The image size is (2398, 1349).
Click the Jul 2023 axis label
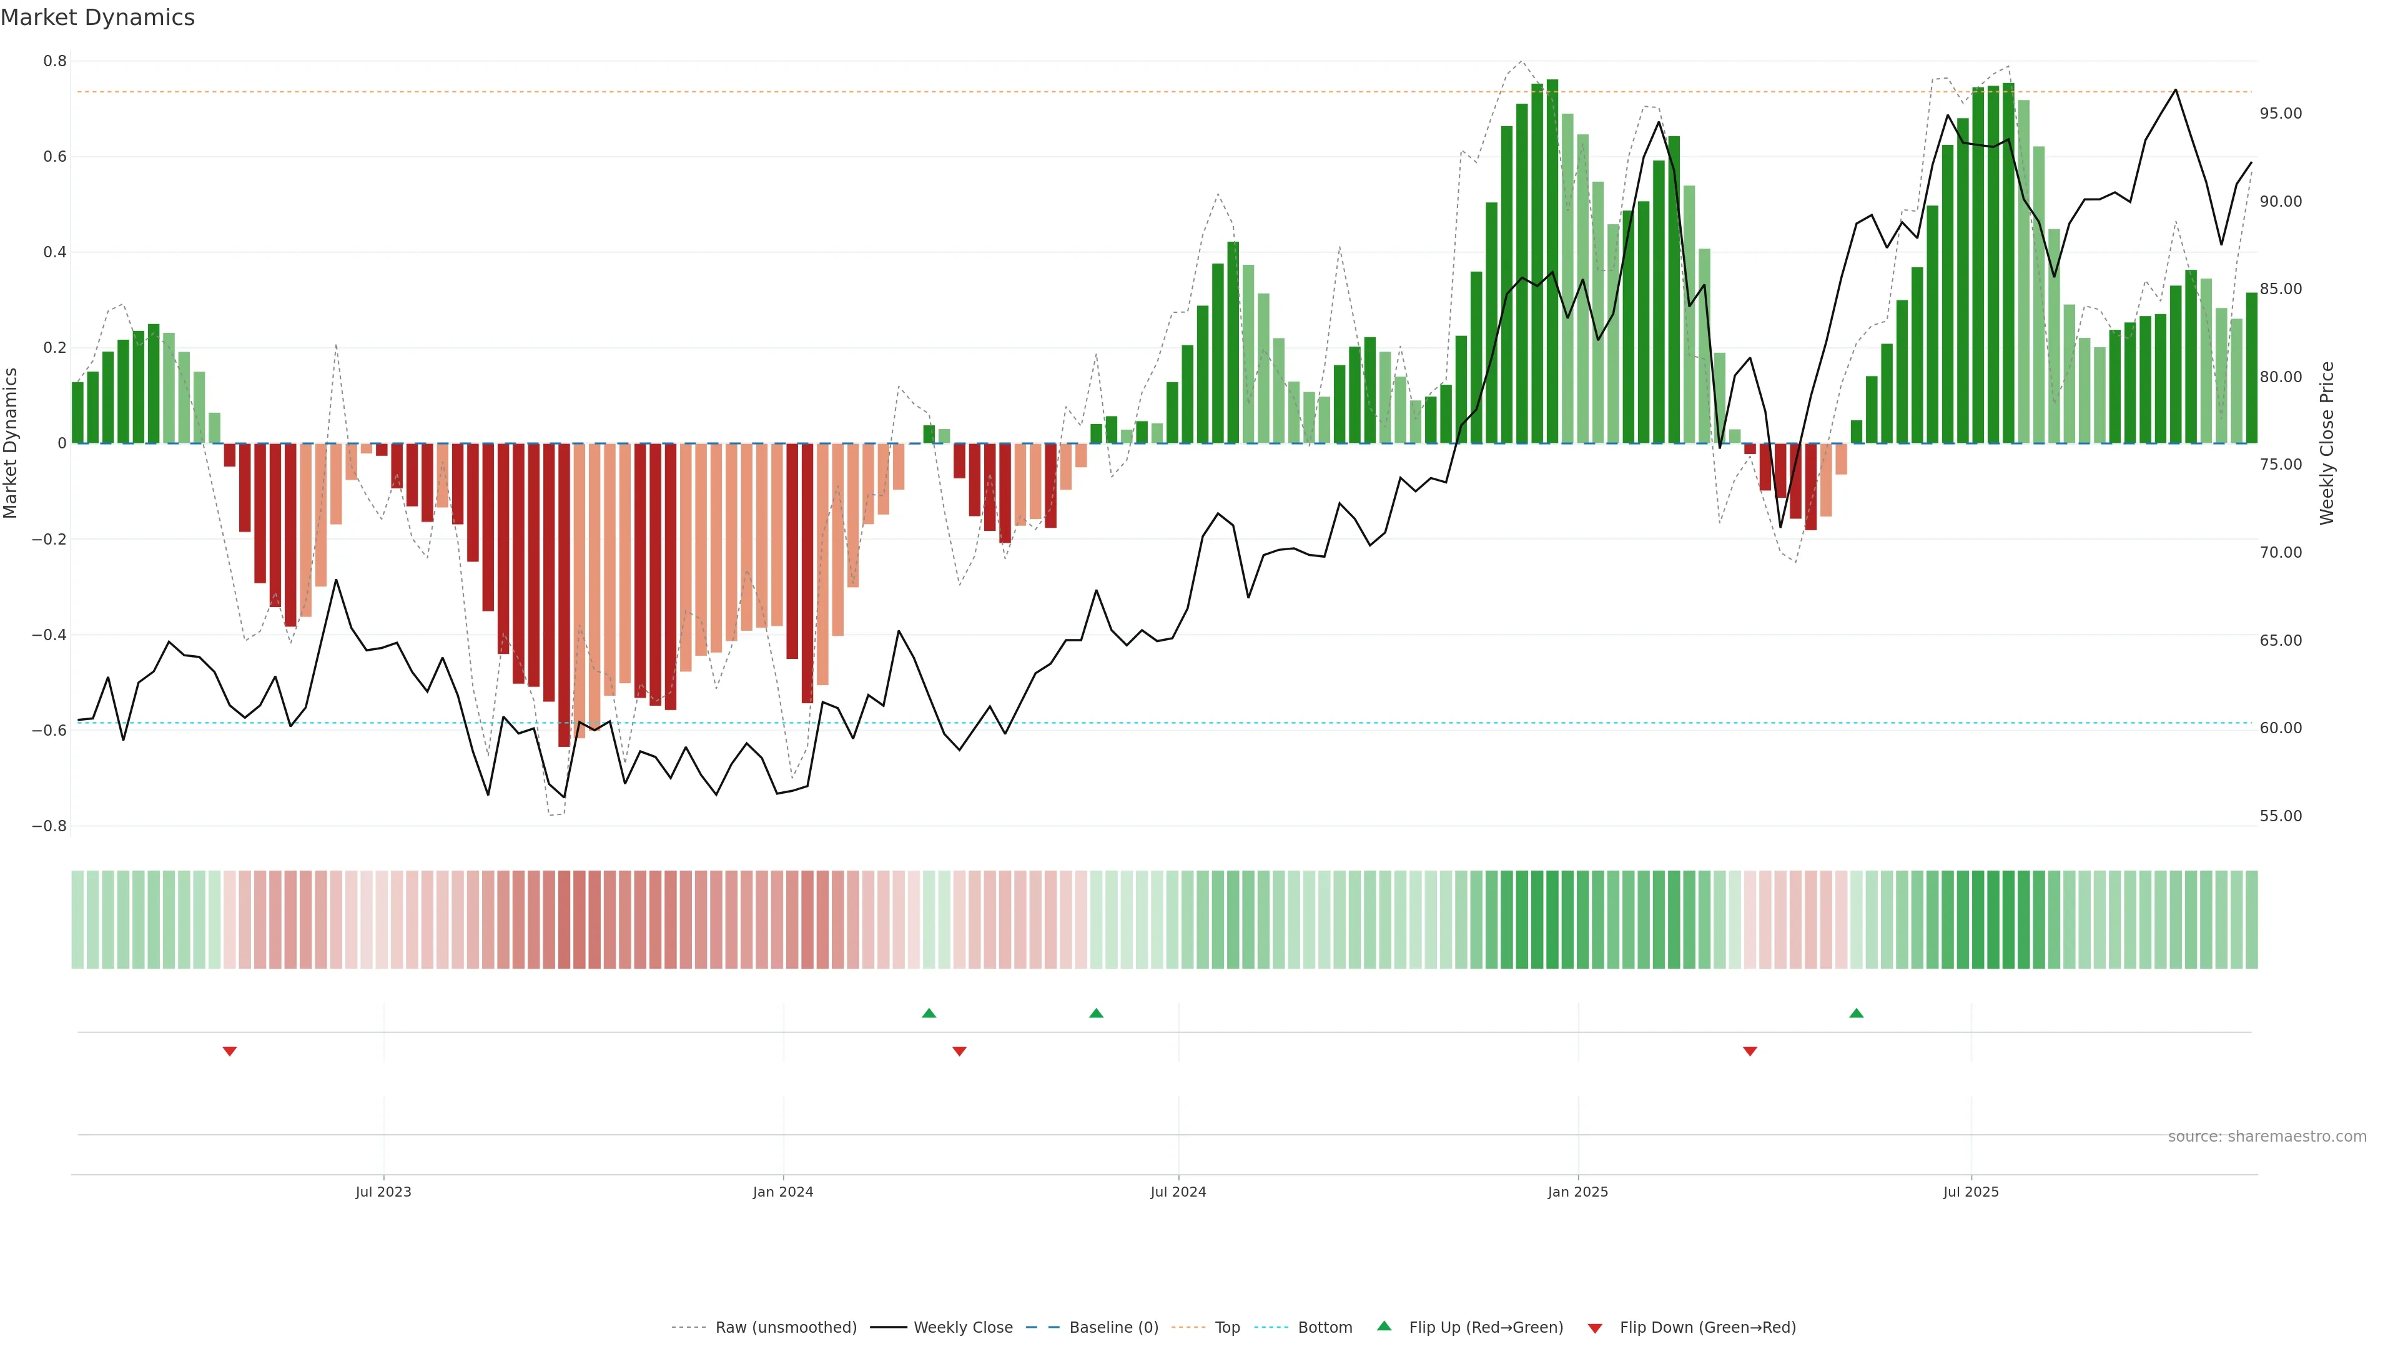coord(383,1192)
